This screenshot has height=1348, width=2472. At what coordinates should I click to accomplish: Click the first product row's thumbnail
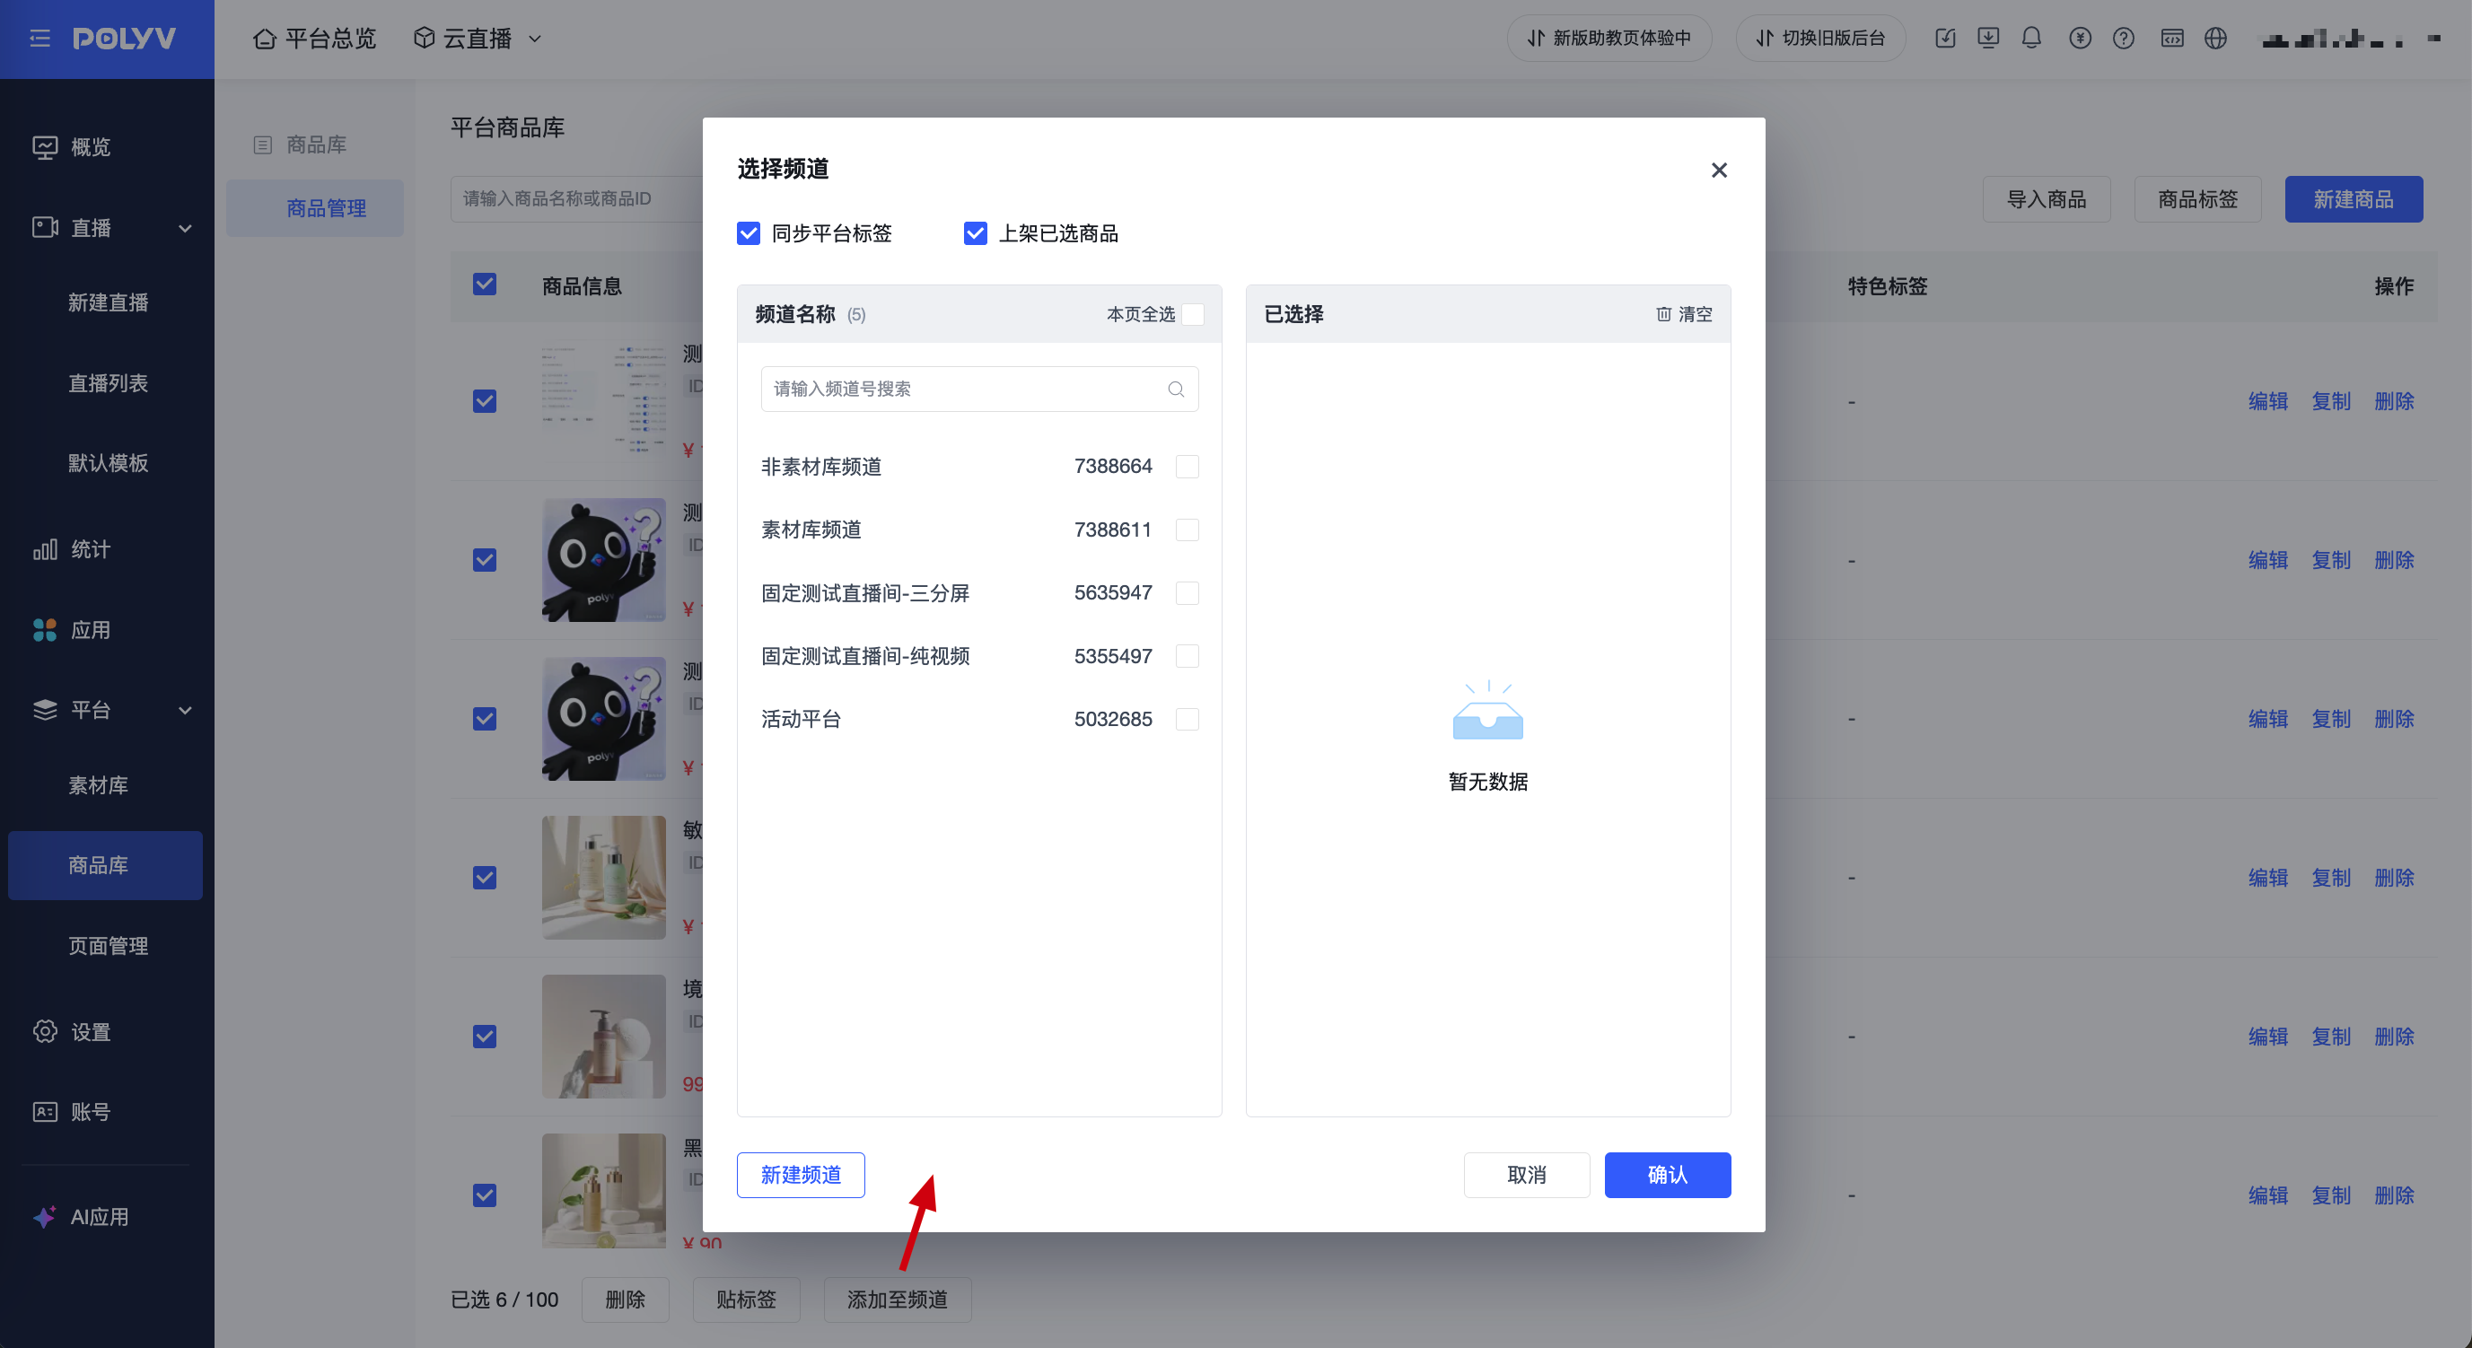coord(603,401)
